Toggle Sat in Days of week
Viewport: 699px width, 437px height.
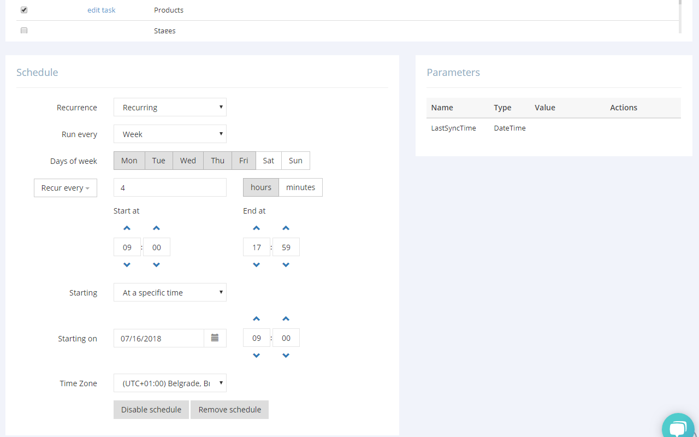[269, 161]
